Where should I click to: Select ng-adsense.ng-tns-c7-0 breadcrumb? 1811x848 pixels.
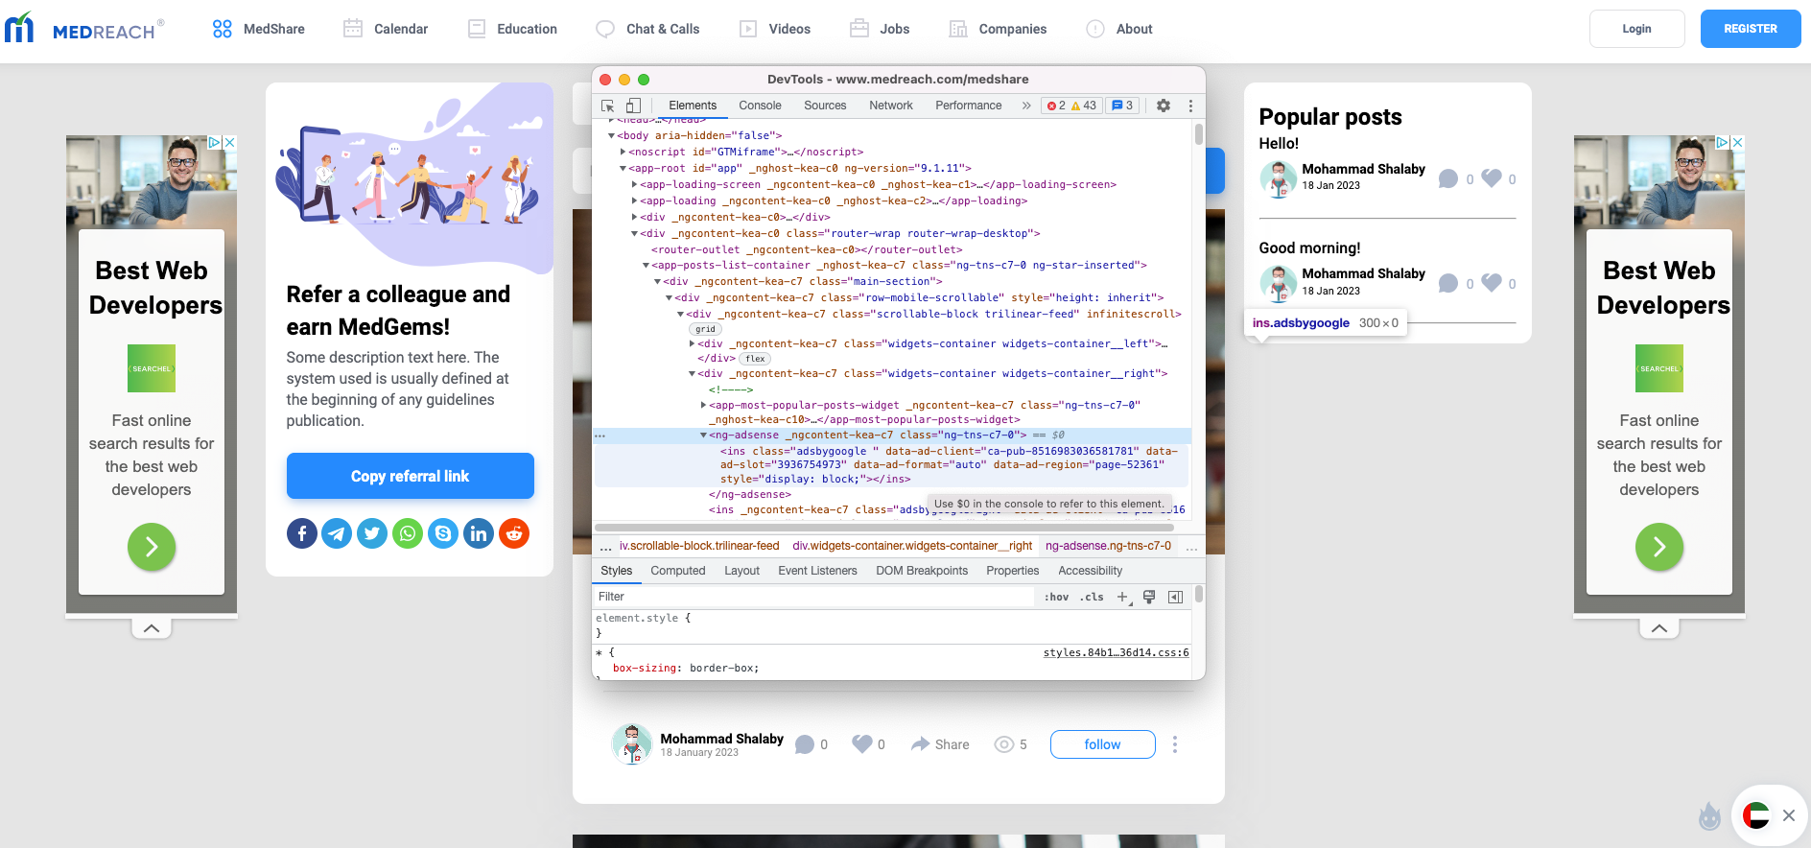pyautogui.click(x=1108, y=546)
